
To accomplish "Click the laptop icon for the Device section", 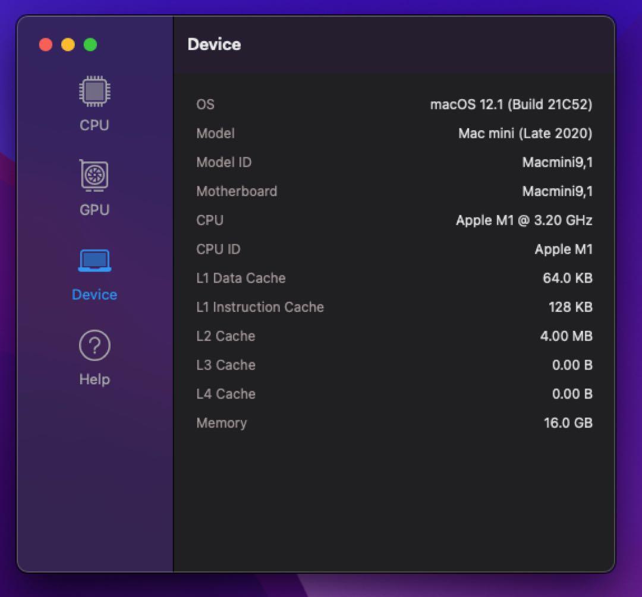I will click(94, 260).
